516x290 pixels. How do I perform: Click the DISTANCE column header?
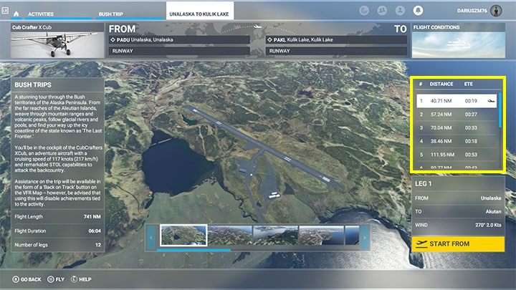[441, 84]
